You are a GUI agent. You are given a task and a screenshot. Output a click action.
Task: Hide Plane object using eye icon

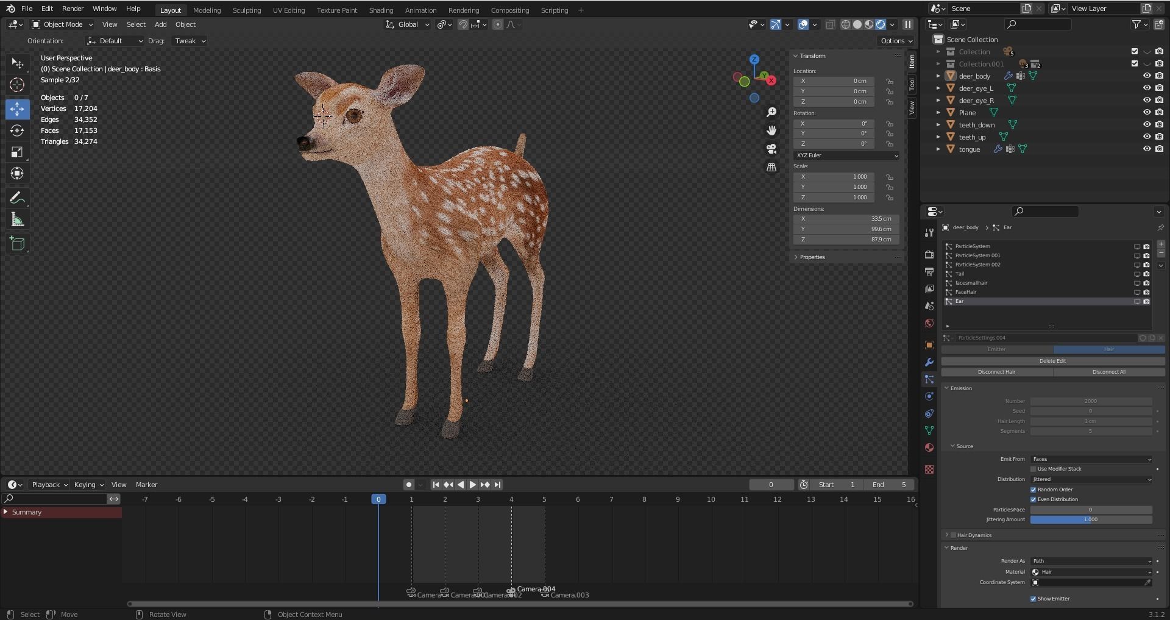(1146, 113)
